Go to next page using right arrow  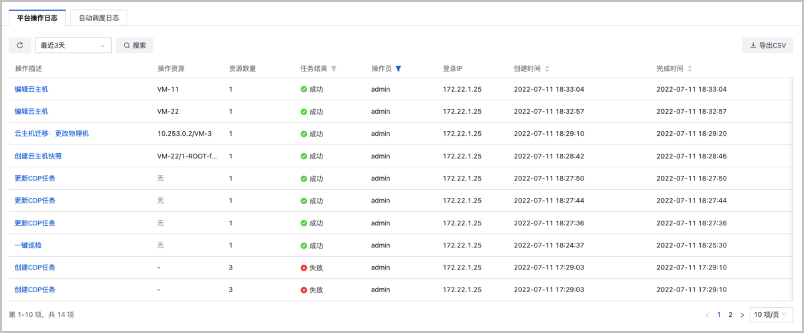(742, 314)
